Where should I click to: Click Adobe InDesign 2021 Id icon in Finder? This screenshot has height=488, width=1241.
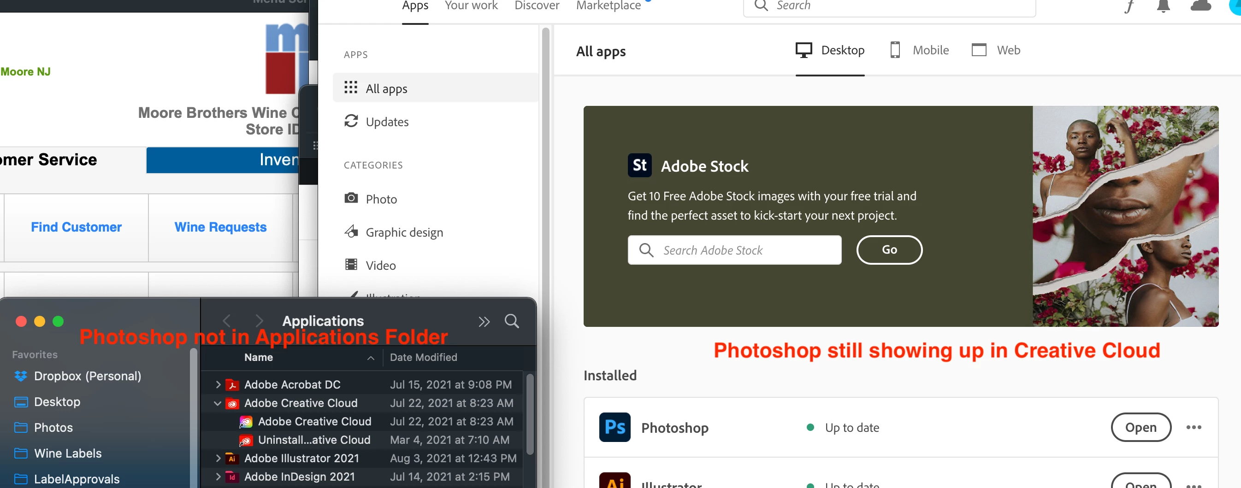[x=232, y=476]
